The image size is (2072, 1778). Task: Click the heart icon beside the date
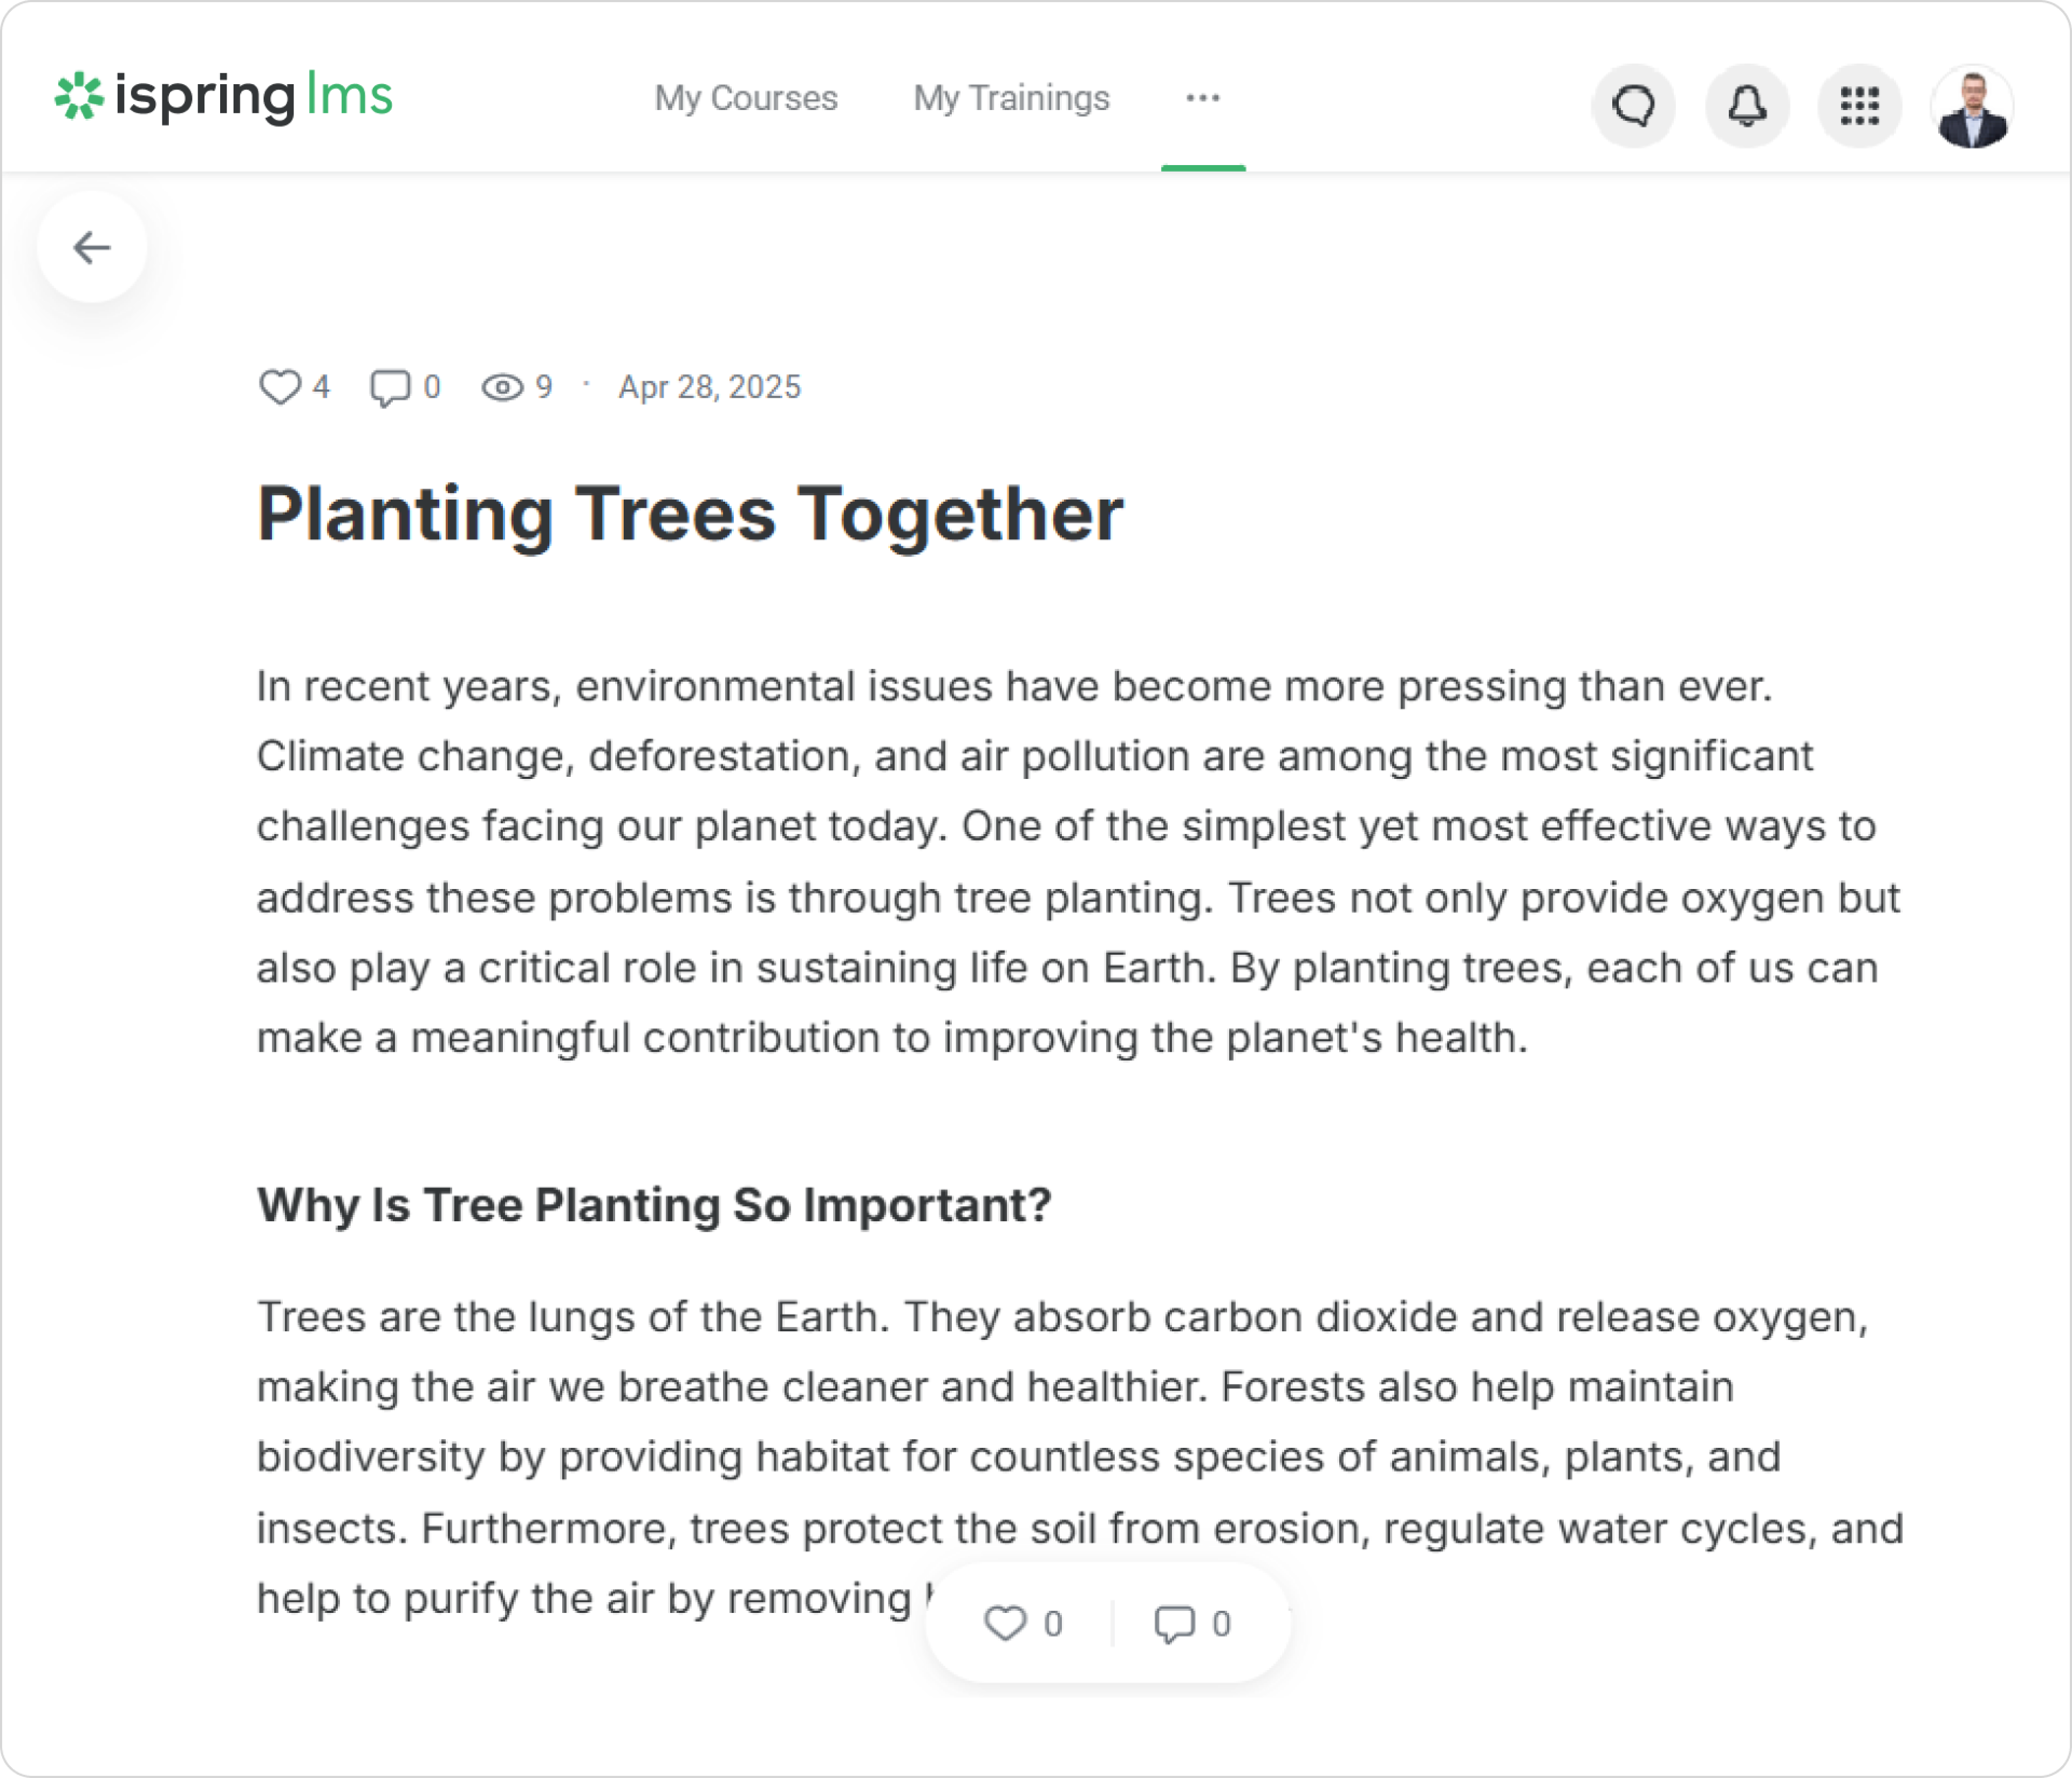[x=280, y=387]
